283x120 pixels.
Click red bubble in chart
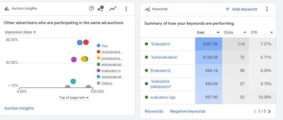(86, 43)
